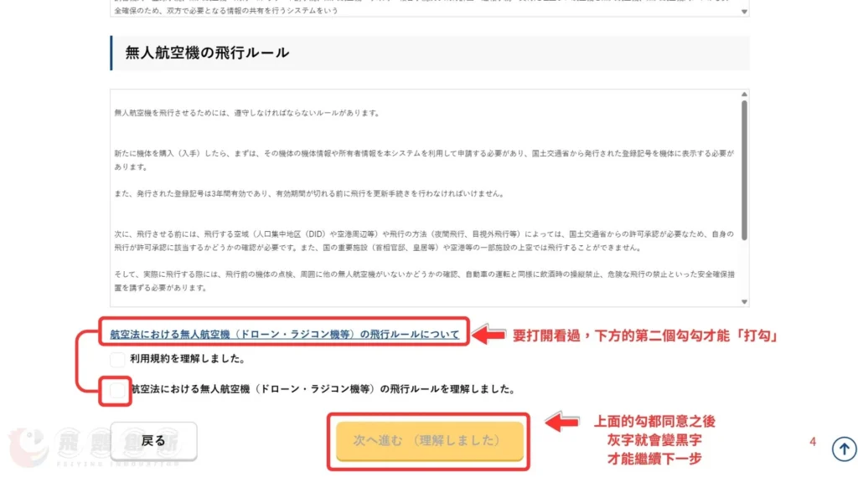Check the 利用規約を理解しました checkbox
The width and height of the screenshot is (858, 482).
click(x=117, y=360)
